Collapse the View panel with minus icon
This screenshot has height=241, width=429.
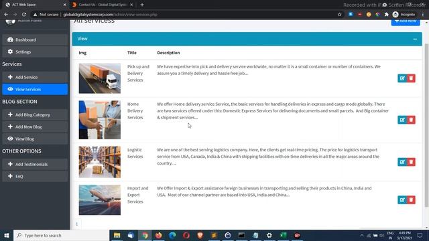pyautogui.click(x=415, y=39)
